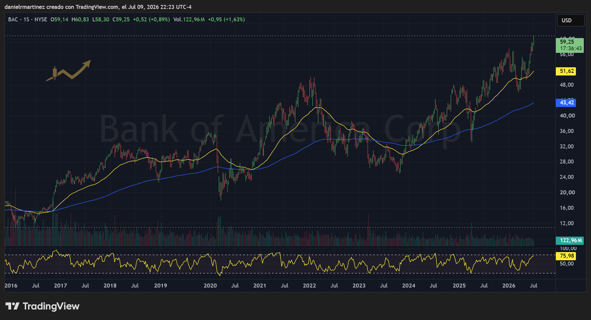Click the 16,00 price axis label
This screenshot has height=320, width=591.
tap(567, 208)
